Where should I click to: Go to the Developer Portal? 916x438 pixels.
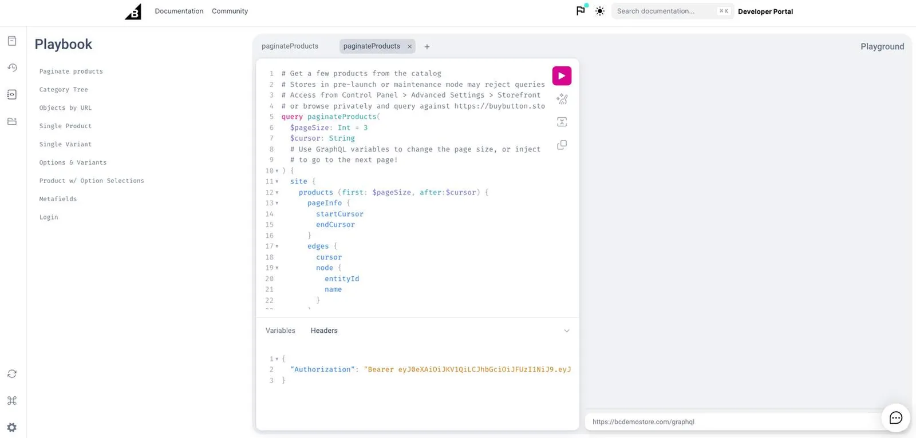point(765,11)
